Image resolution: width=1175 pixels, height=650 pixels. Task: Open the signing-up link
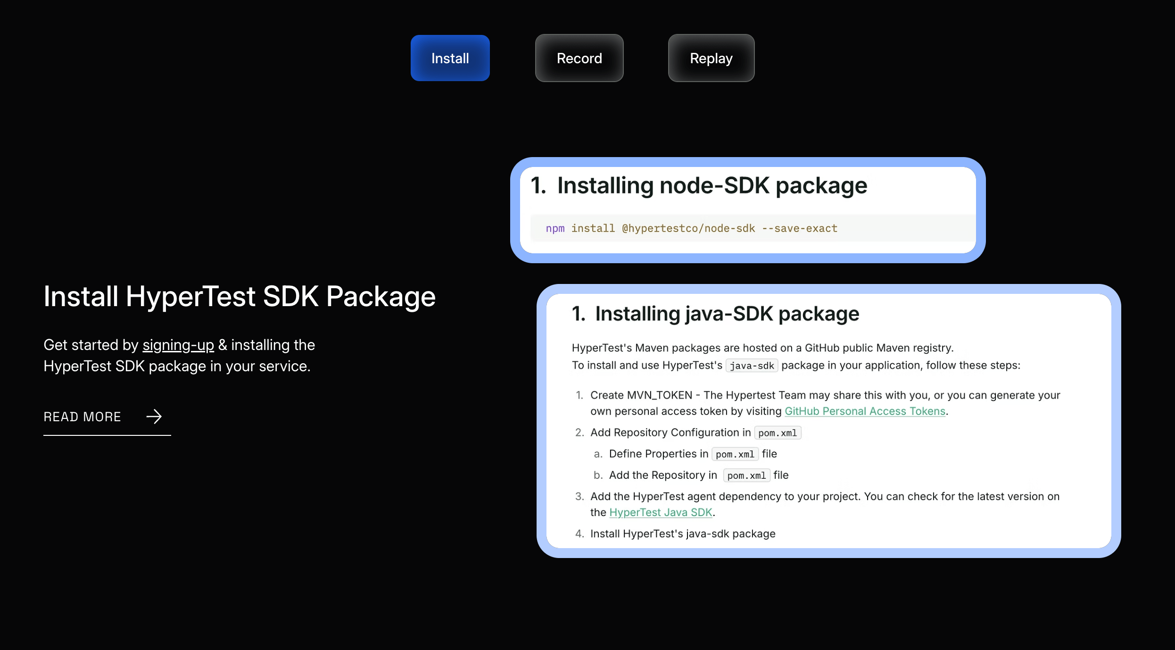tap(178, 345)
